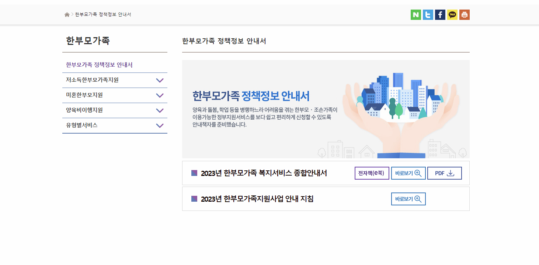The width and height of the screenshot is (539, 265).
Task: Open 바로보기 for 2023년 한부모가족지원사업 안내 지침
Action: click(408, 198)
